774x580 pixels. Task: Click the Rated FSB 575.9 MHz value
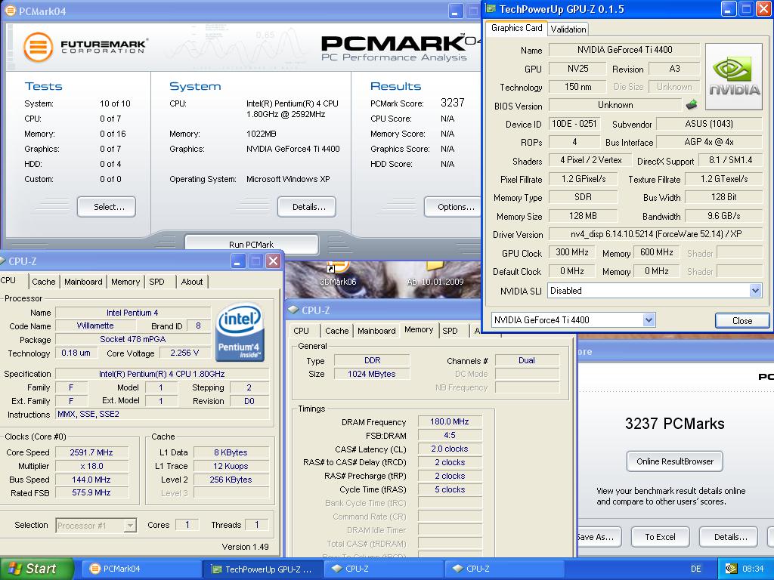coord(91,492)
